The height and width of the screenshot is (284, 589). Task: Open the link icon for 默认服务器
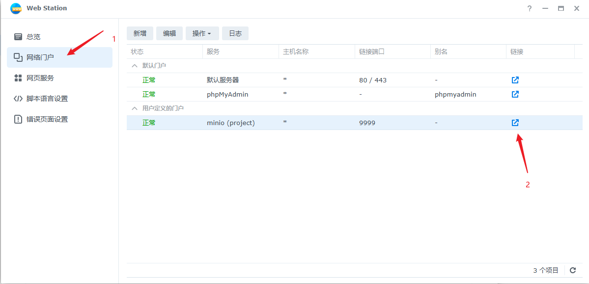click(515, 80)
